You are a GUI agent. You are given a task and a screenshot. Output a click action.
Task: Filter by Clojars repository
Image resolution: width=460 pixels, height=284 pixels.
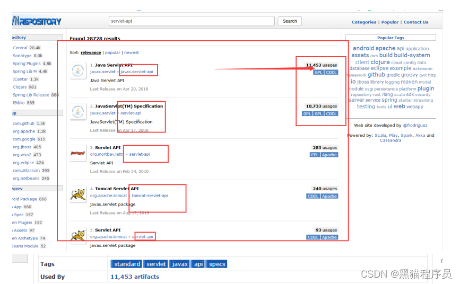click(20, 87)
